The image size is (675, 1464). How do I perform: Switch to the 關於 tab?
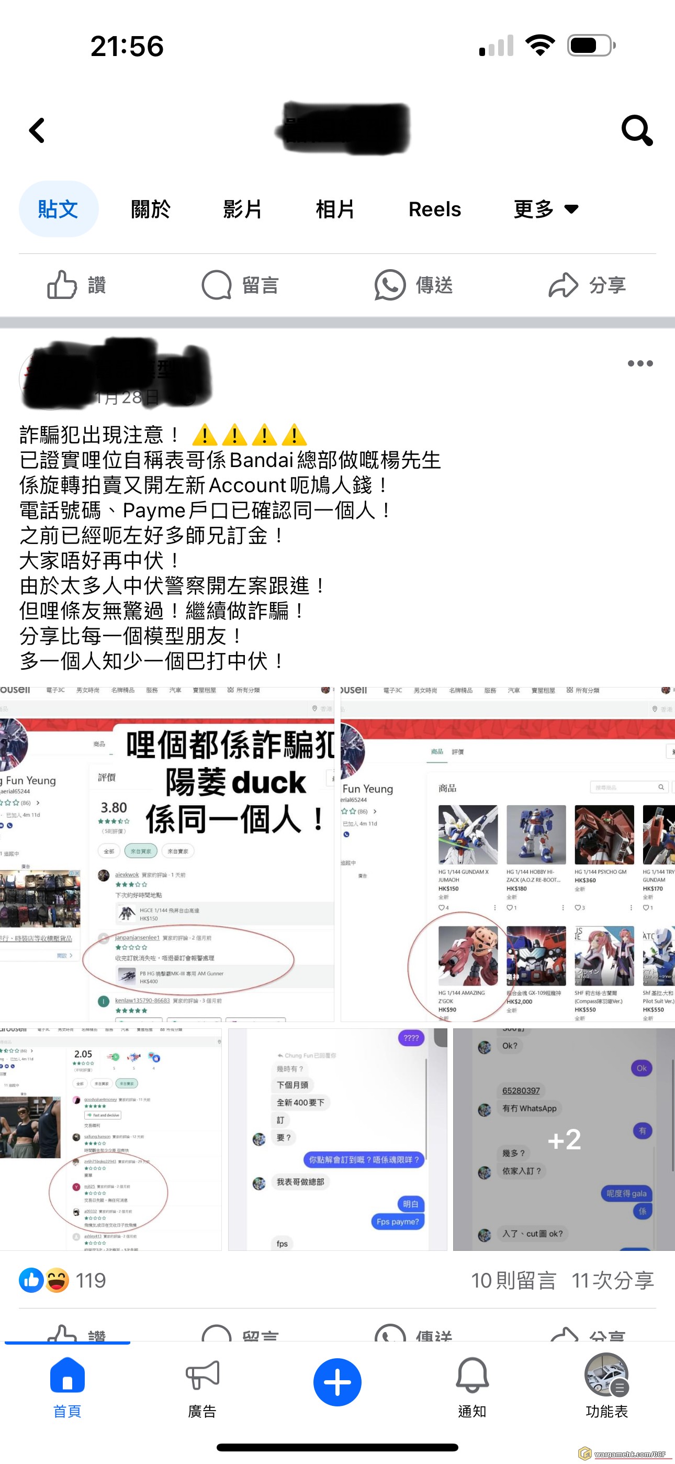[151, 209]
